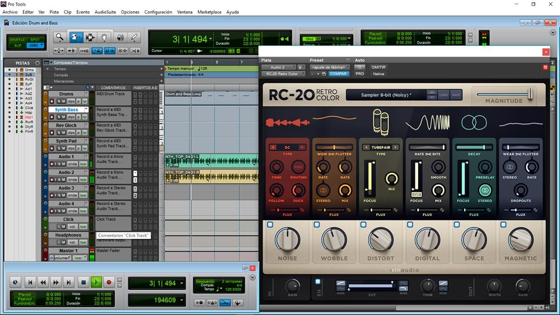Image resolution: width=560 pixels, height=315 pixels.
Task: Click the input GAIN knob
Action: tap(293, 285)
